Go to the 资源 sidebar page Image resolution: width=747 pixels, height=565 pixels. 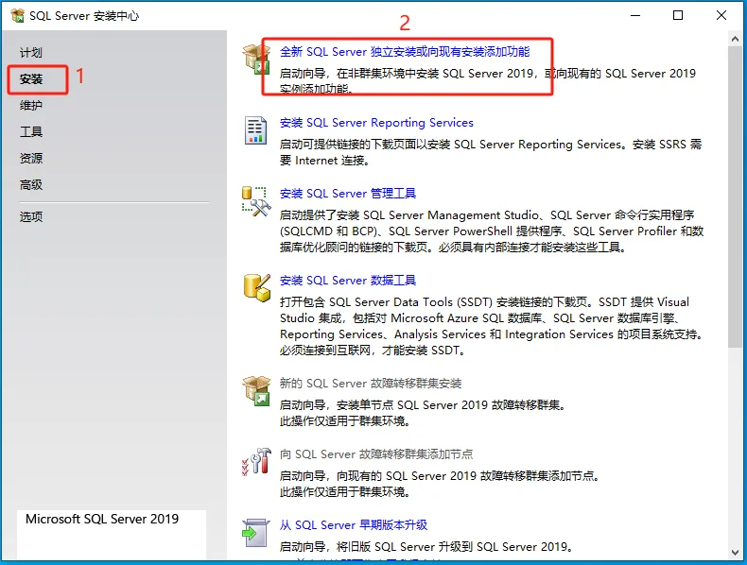click(x=31, y=158)
